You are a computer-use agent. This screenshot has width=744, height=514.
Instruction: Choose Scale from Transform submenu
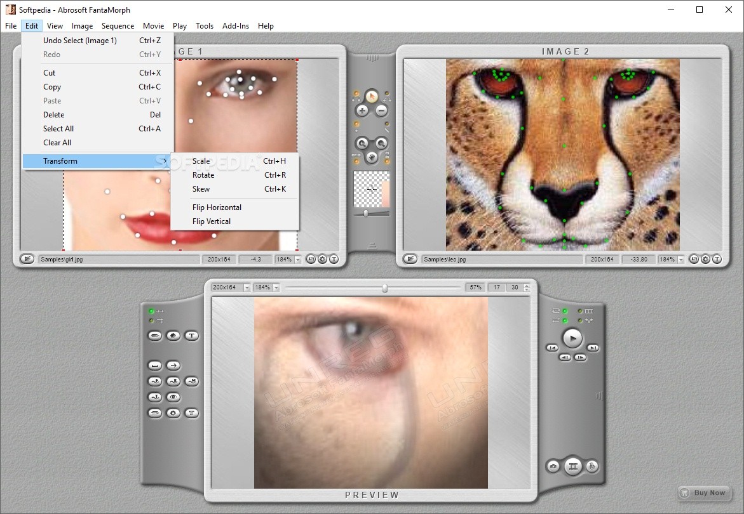point(235,161)
